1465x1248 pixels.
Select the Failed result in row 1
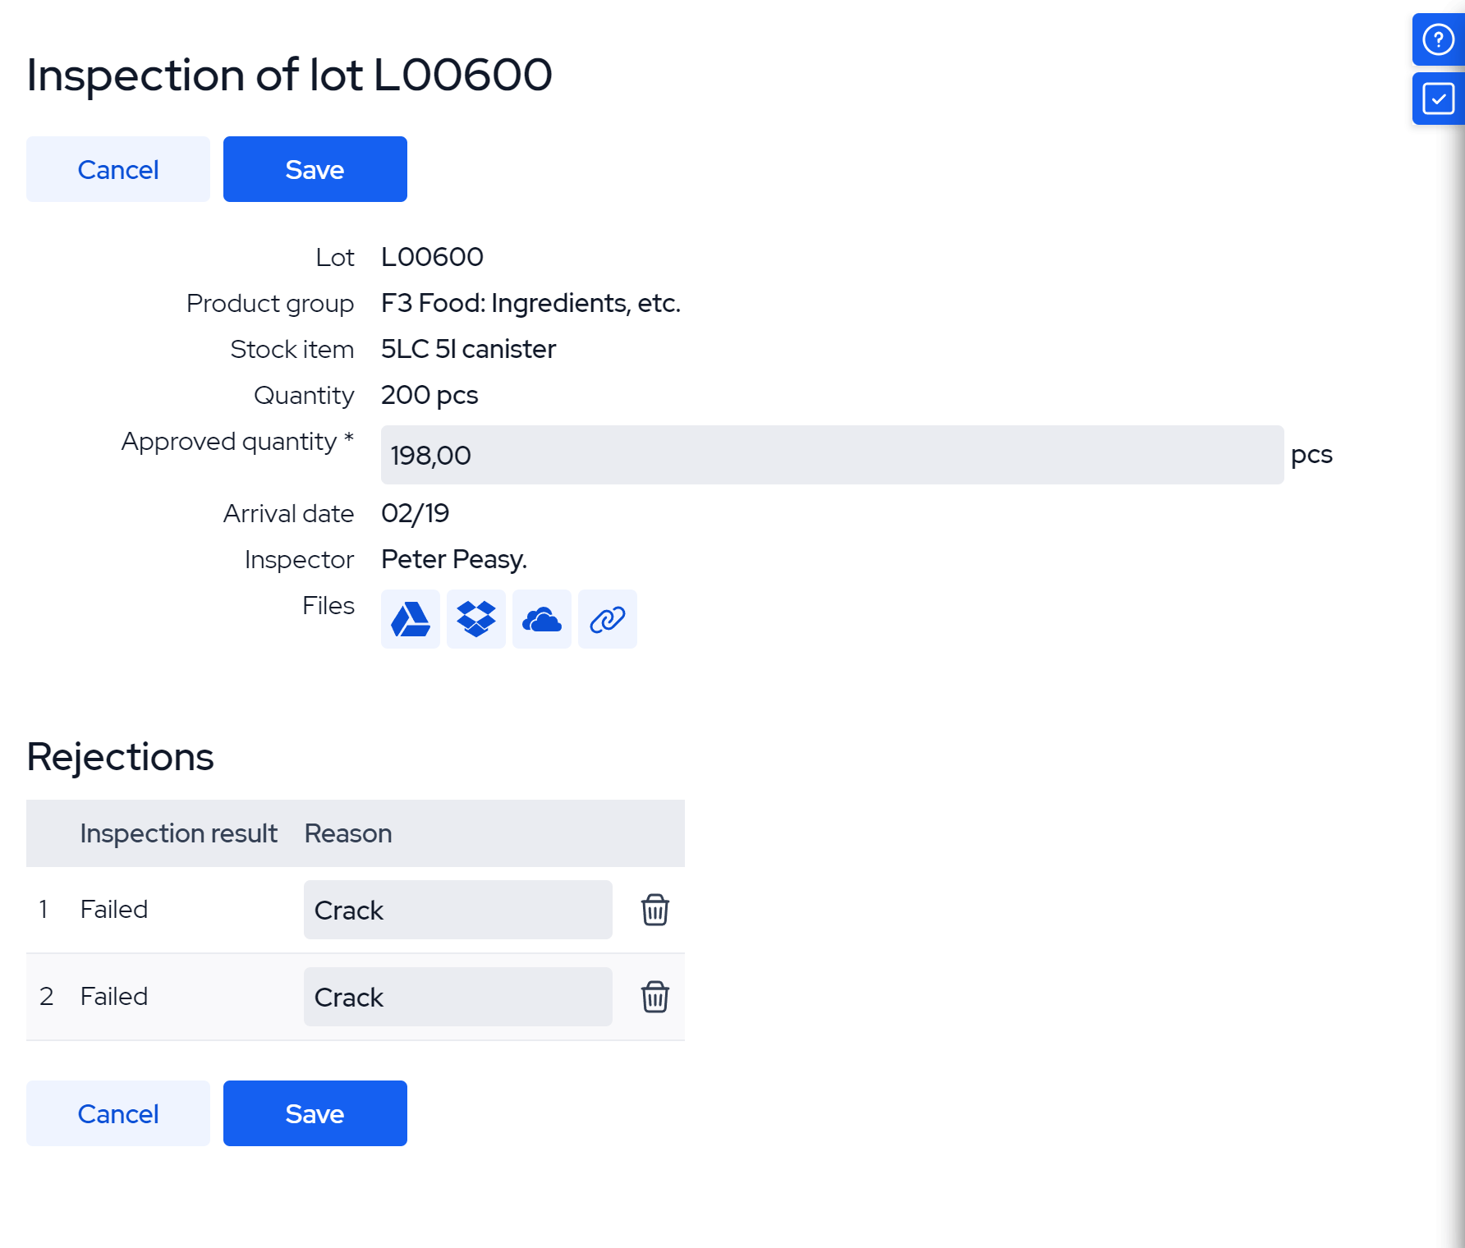tap(114, 910)
